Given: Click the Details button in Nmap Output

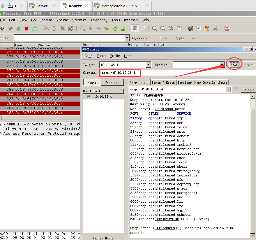Looking at the screenshot, I should [248, 89].
